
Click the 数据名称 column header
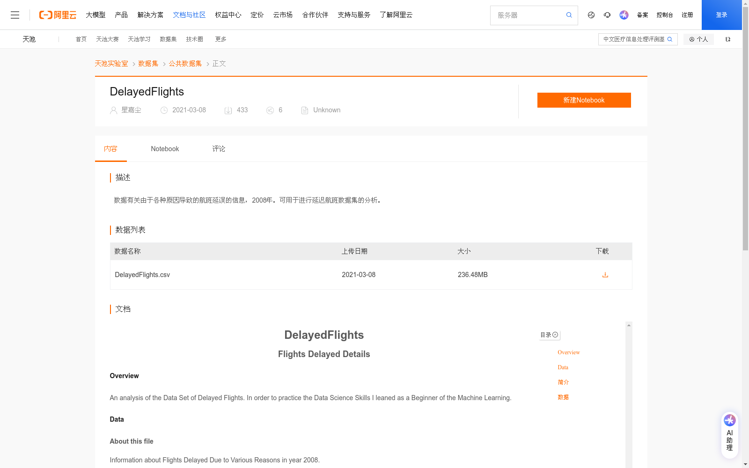[x=127, y=251]
